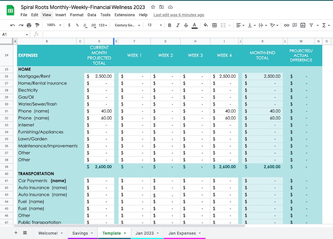Click the print icon

pyautogui.click(x=29, y=25)
